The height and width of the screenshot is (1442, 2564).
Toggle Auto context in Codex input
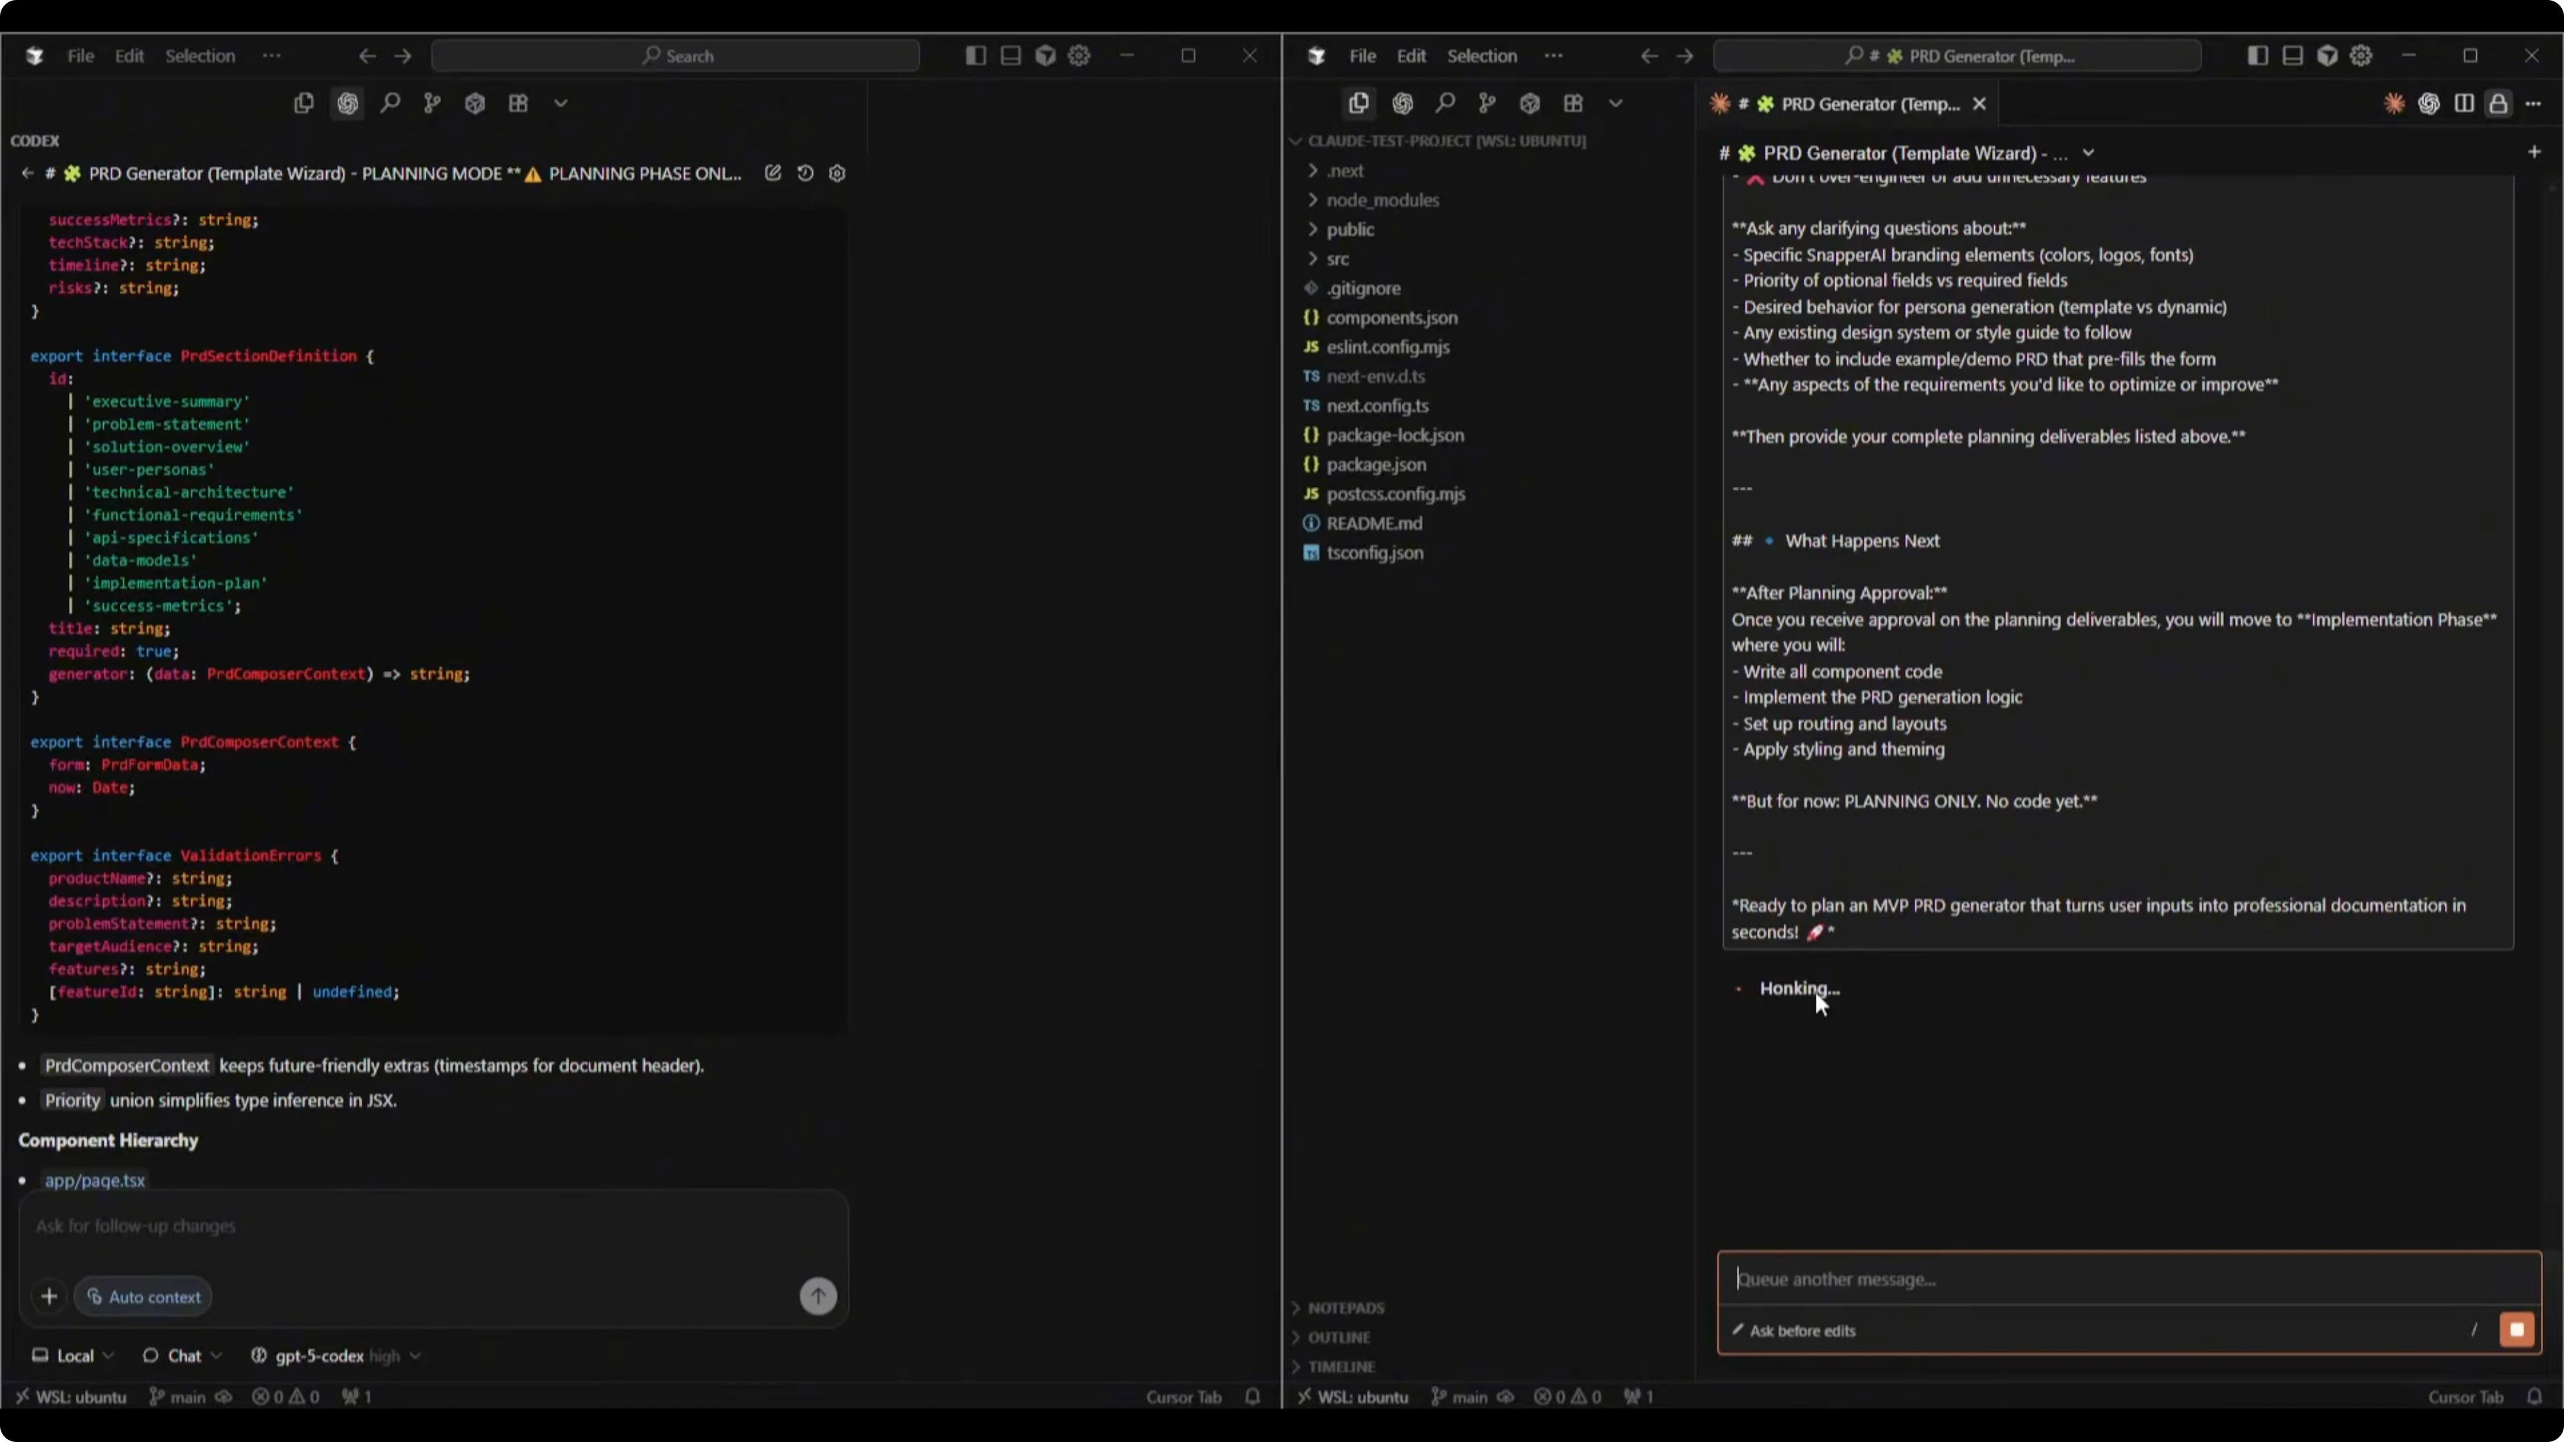tap(144, 1296)
